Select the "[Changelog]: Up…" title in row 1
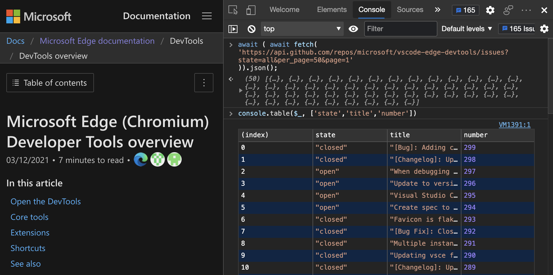 (424, 160)
